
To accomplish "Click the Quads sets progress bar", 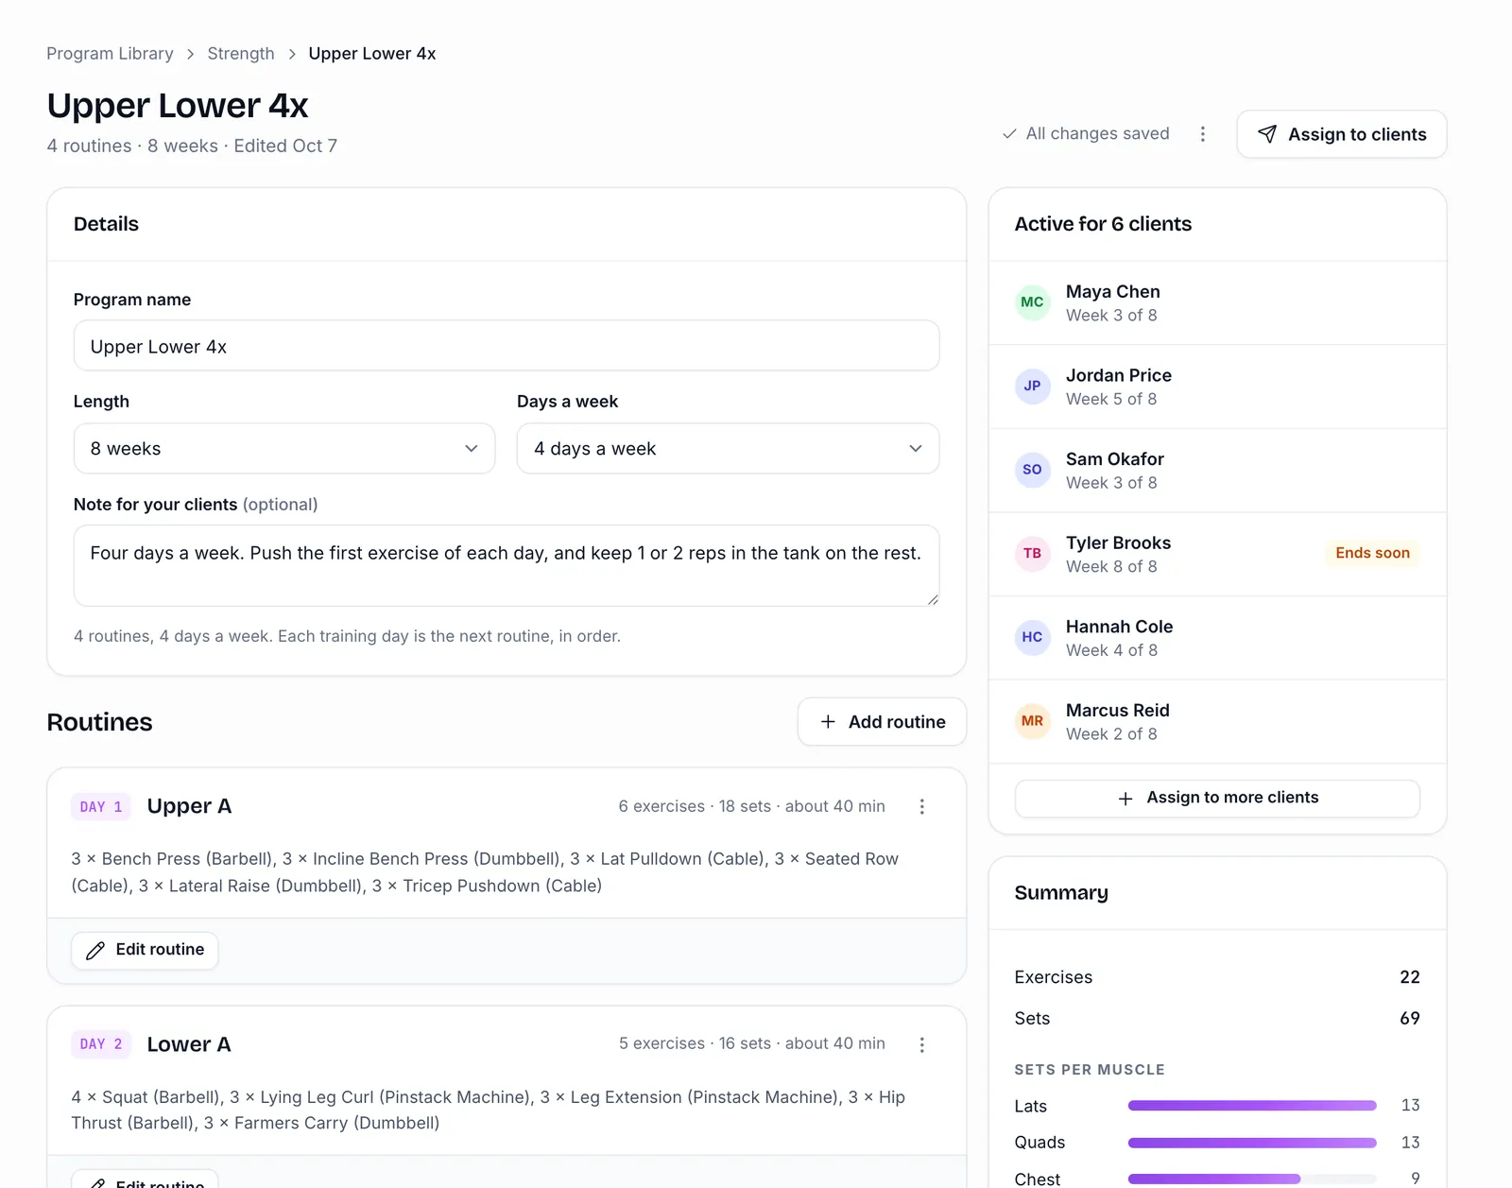I will coord(1252,1143).
